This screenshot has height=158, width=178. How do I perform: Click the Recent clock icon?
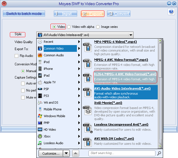click(40, 42)
